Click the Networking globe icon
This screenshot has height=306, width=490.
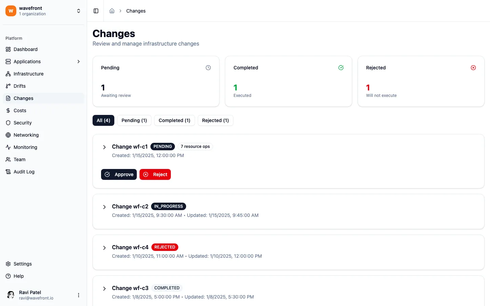click(x=7, y=135)
